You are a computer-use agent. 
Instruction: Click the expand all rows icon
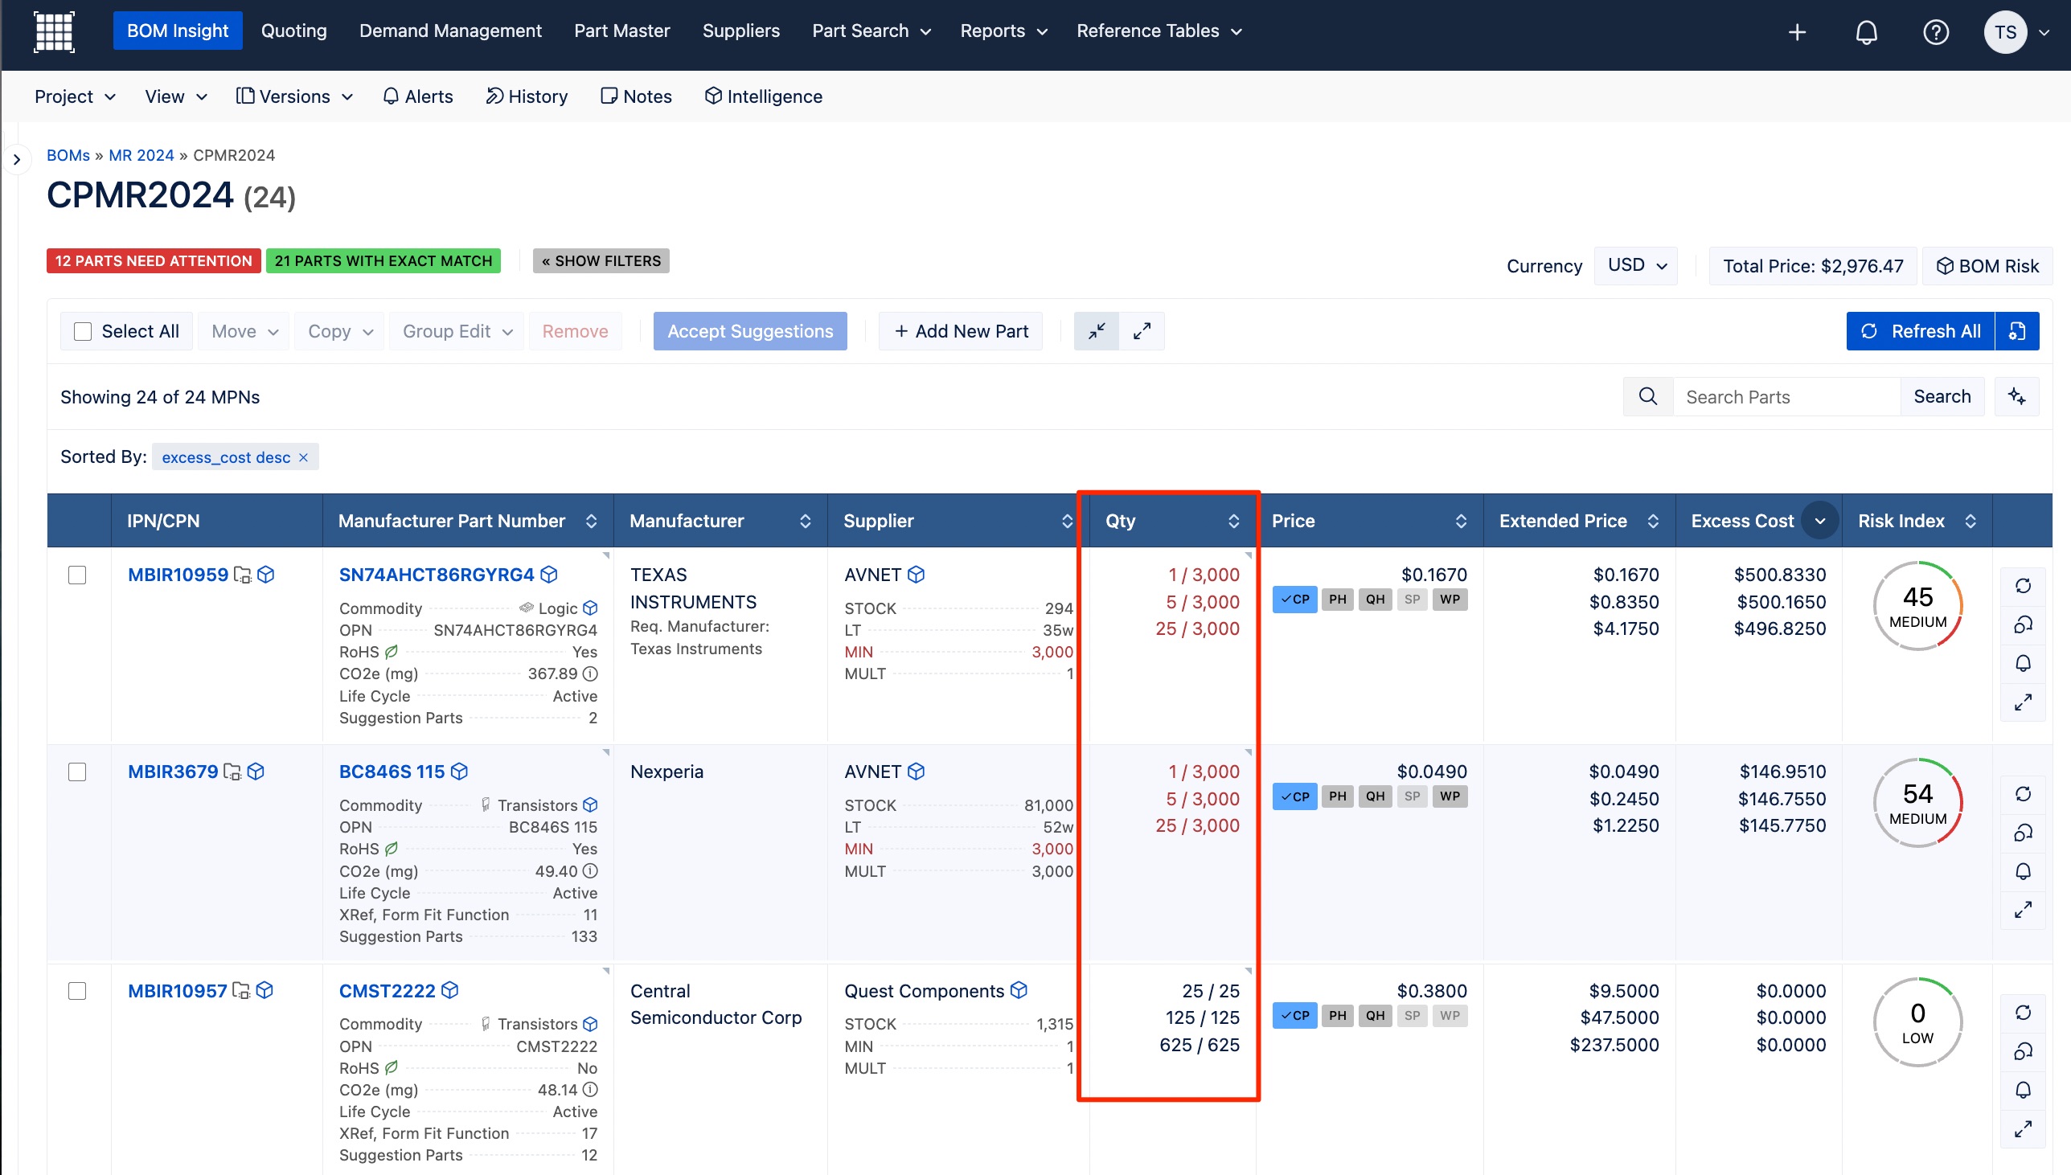(1142, 331)
